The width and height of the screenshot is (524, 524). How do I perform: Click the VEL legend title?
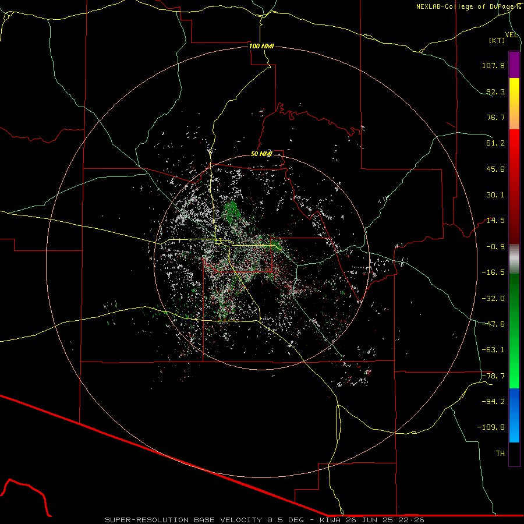(x=511, y=35)
